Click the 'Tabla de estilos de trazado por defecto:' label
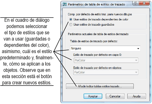 tap(94, 41)
